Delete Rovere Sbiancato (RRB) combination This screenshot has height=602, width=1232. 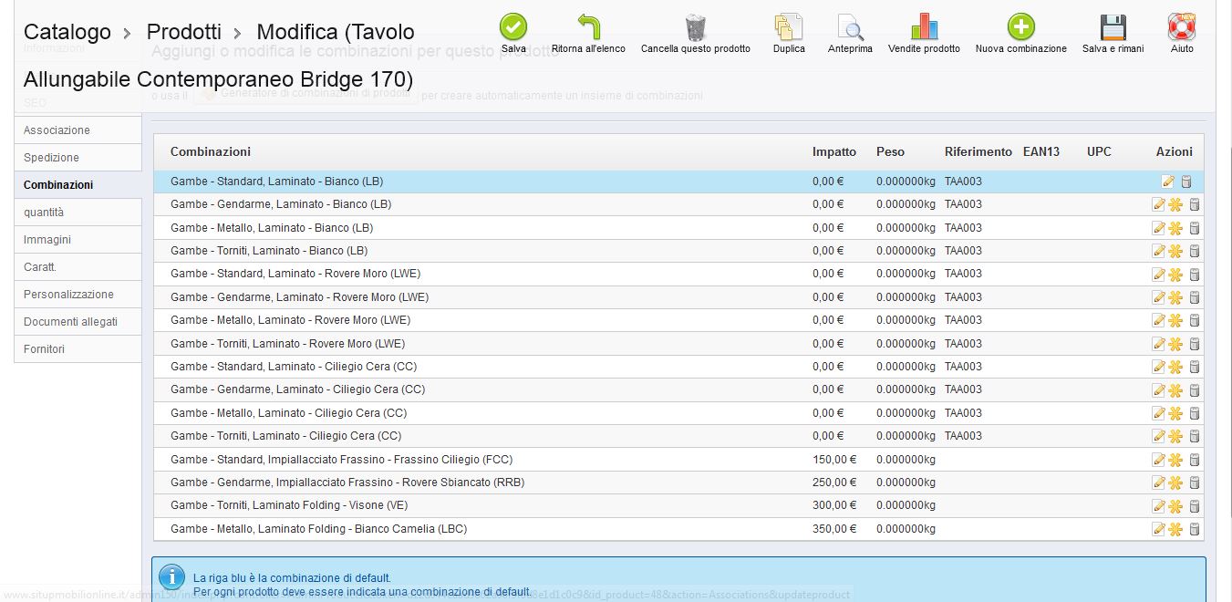coord(1195,483)
